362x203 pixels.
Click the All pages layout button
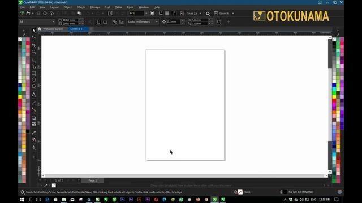click(x=115, y=21)
